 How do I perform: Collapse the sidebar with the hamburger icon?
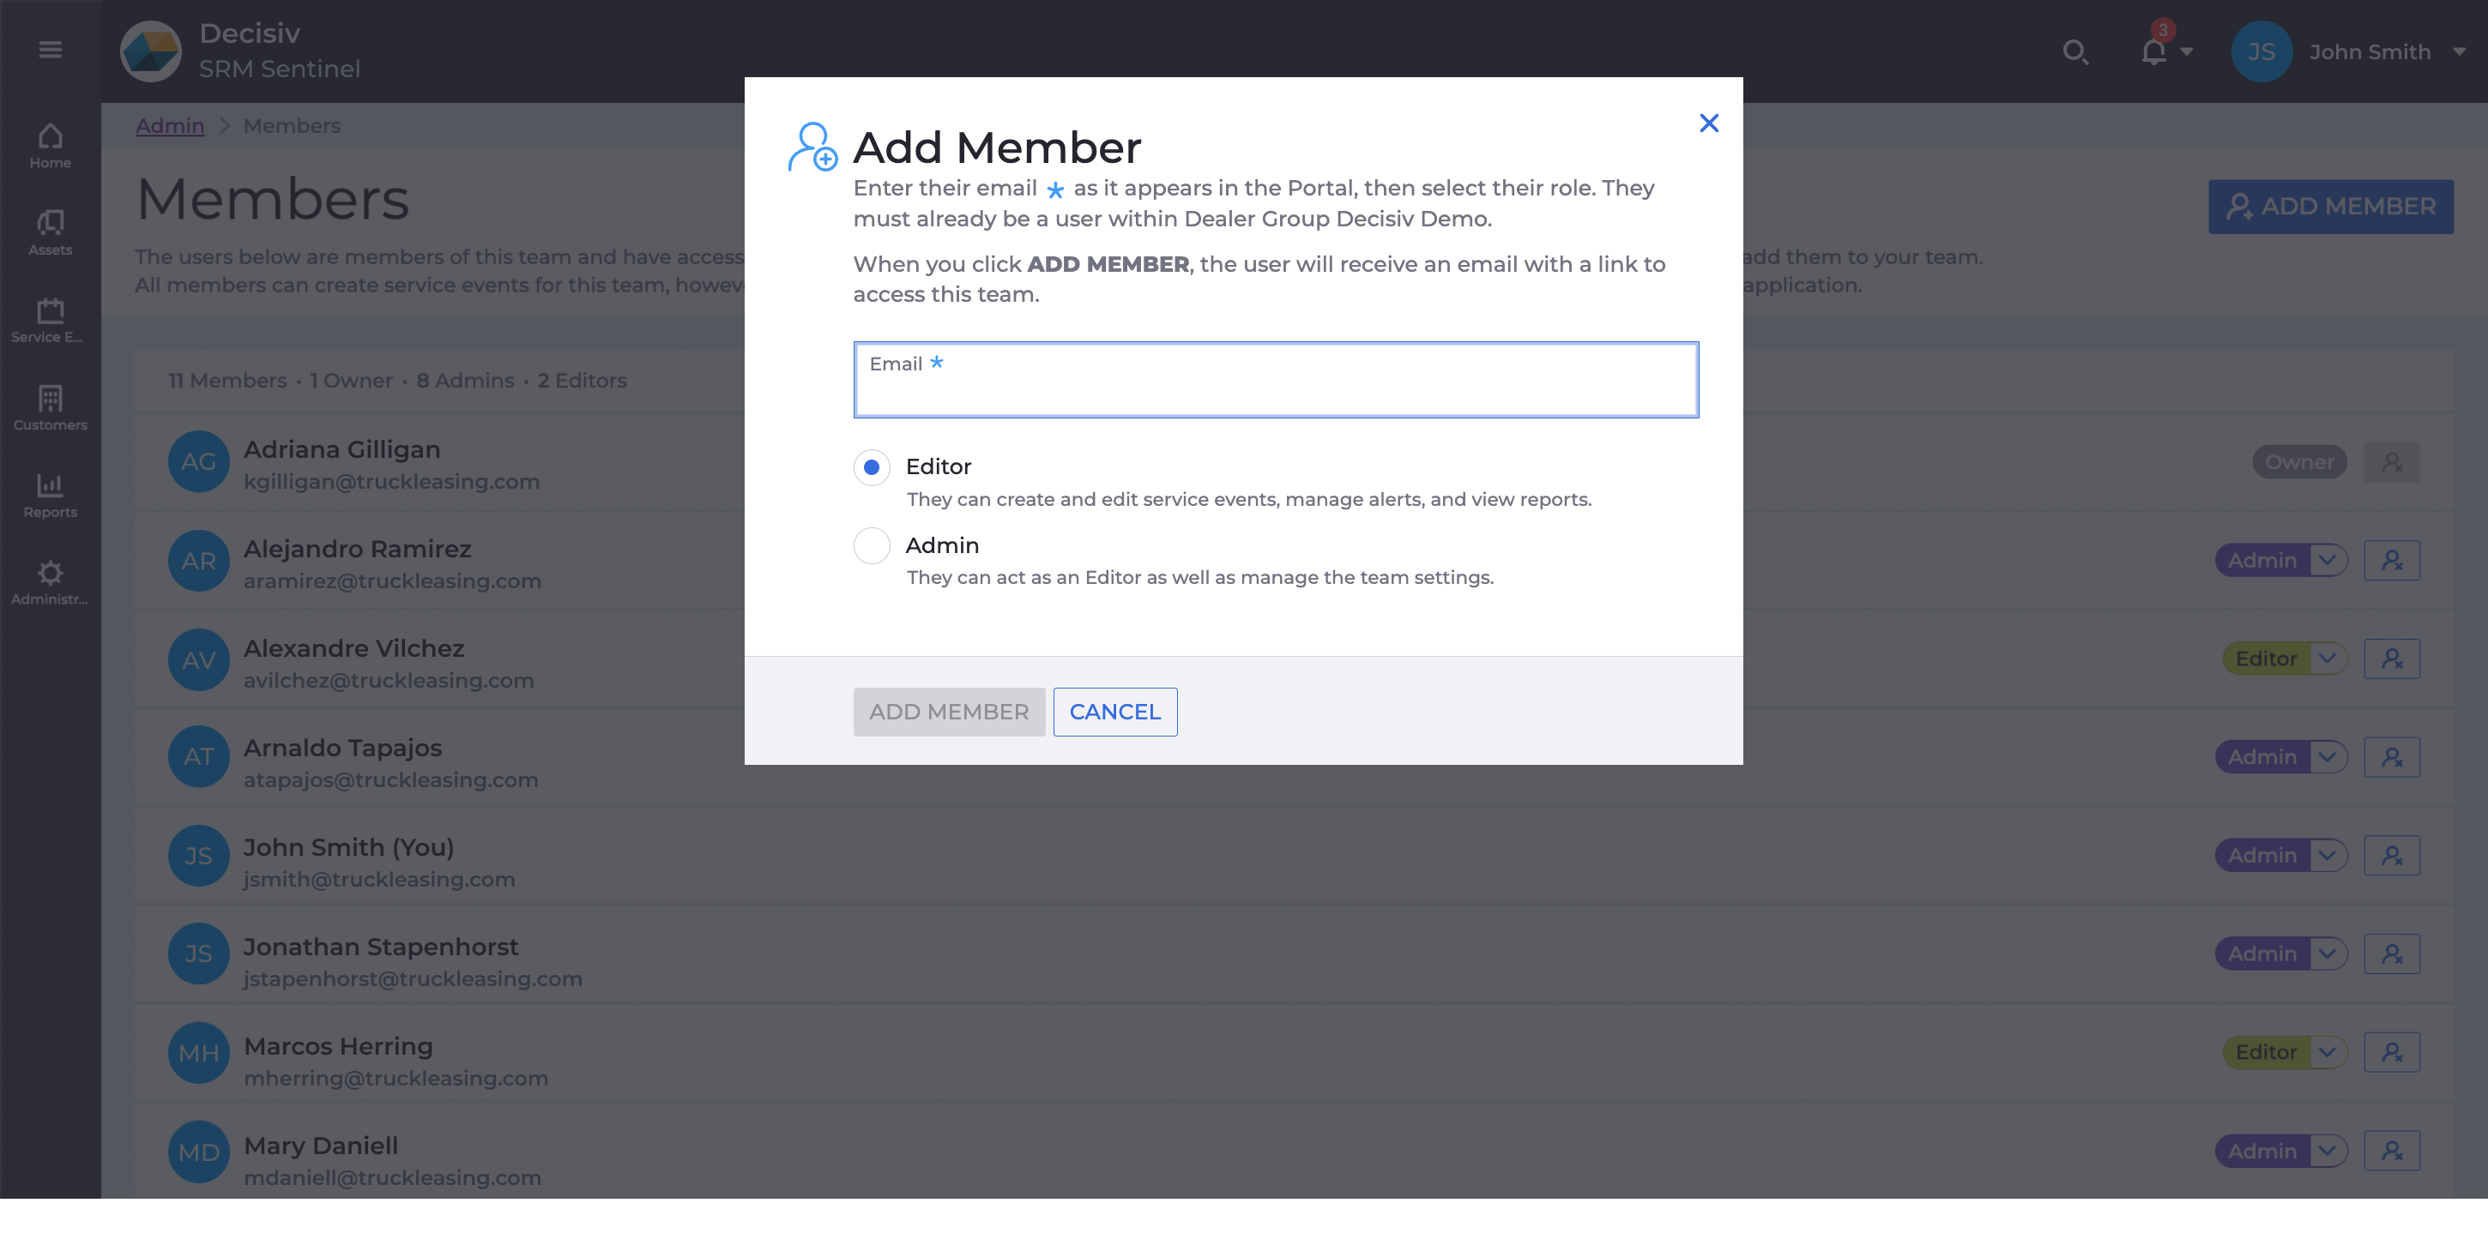pyautogui.click(x=51, y=49)
